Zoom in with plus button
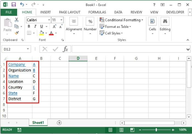The height and width of the screenshot is (134, 192). [173, 130]
